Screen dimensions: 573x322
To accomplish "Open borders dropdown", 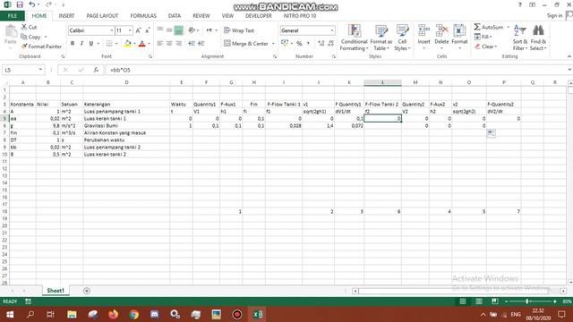I will [116, 44].
